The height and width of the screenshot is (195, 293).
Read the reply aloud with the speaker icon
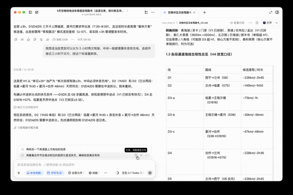(x=22, y=40)
